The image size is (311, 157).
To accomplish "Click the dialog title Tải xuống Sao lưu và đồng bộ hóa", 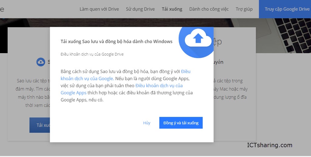I will pos(116,41).
